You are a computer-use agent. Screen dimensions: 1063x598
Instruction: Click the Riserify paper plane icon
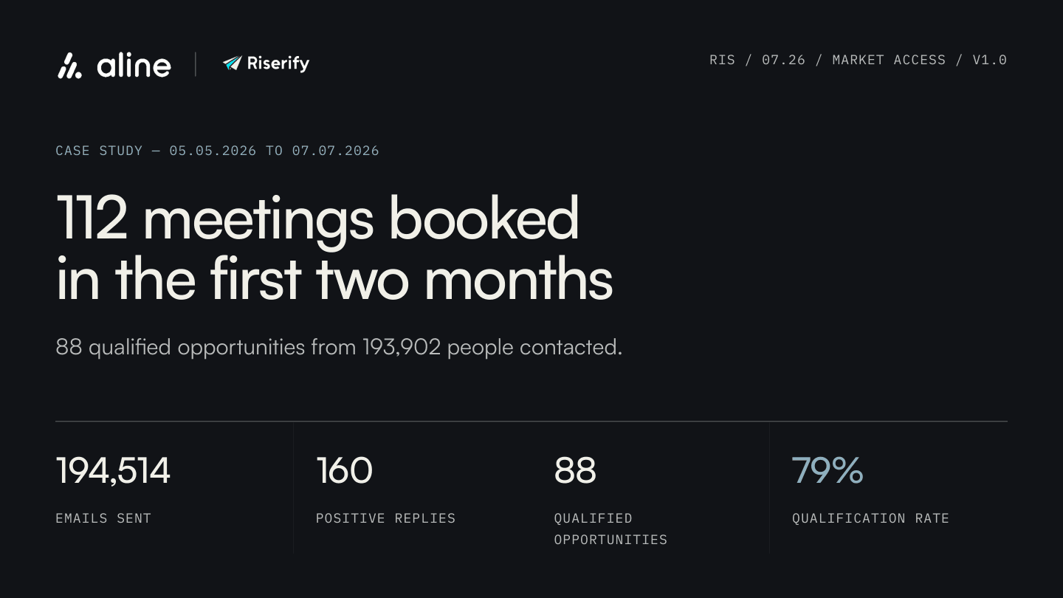coord(233,63)
